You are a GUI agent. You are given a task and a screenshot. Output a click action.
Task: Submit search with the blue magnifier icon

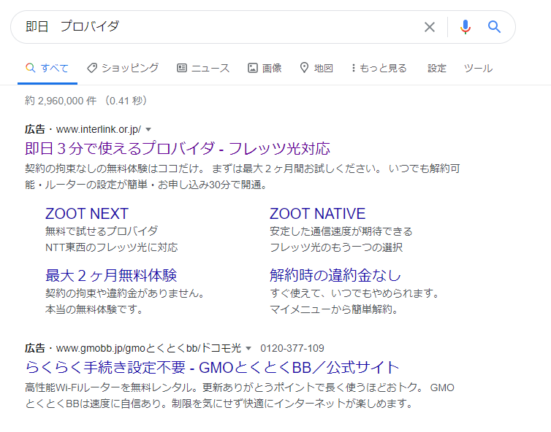(x=494, y=27)
